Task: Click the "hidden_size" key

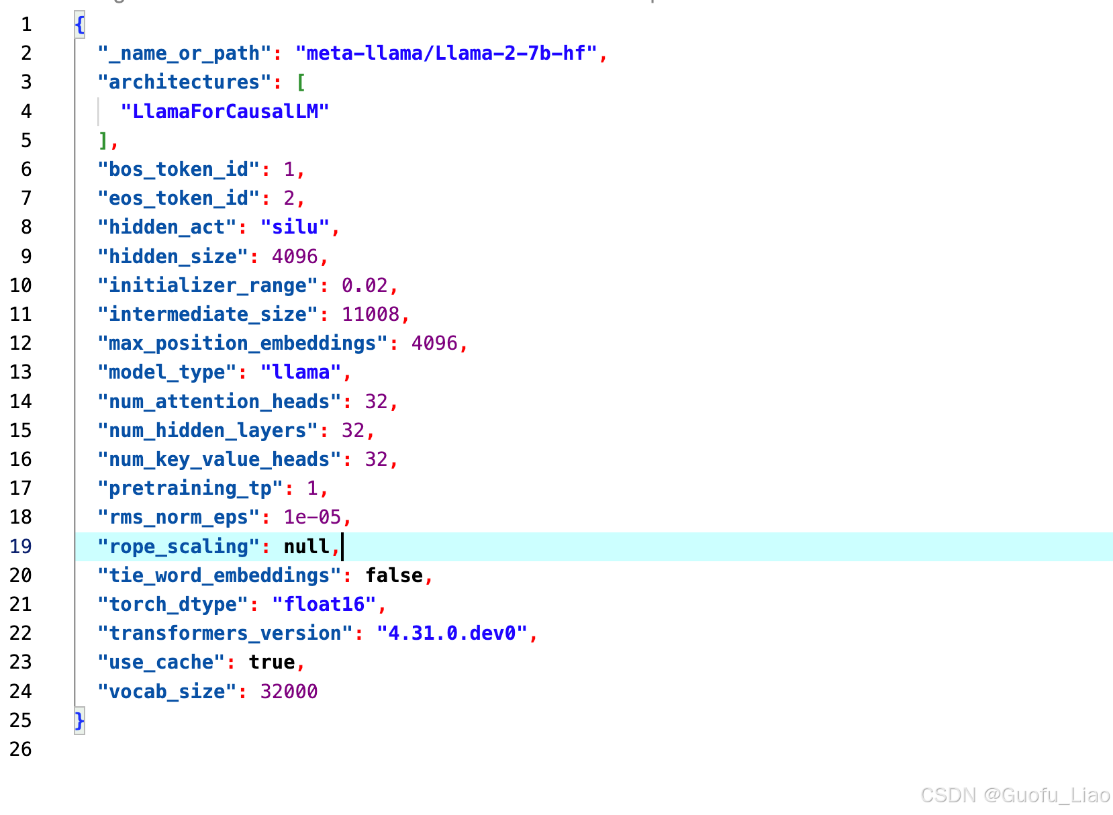Action: [173, 256]
